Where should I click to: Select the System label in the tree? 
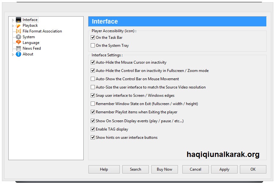tap(29, 37)
